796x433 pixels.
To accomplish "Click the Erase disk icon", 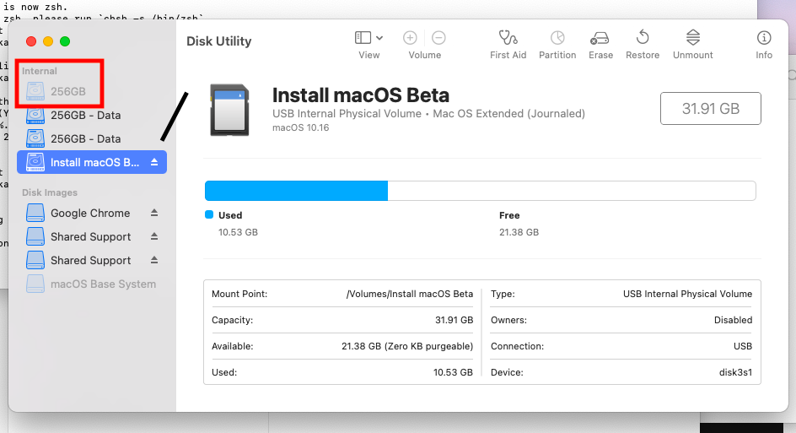I will [600, 38].
